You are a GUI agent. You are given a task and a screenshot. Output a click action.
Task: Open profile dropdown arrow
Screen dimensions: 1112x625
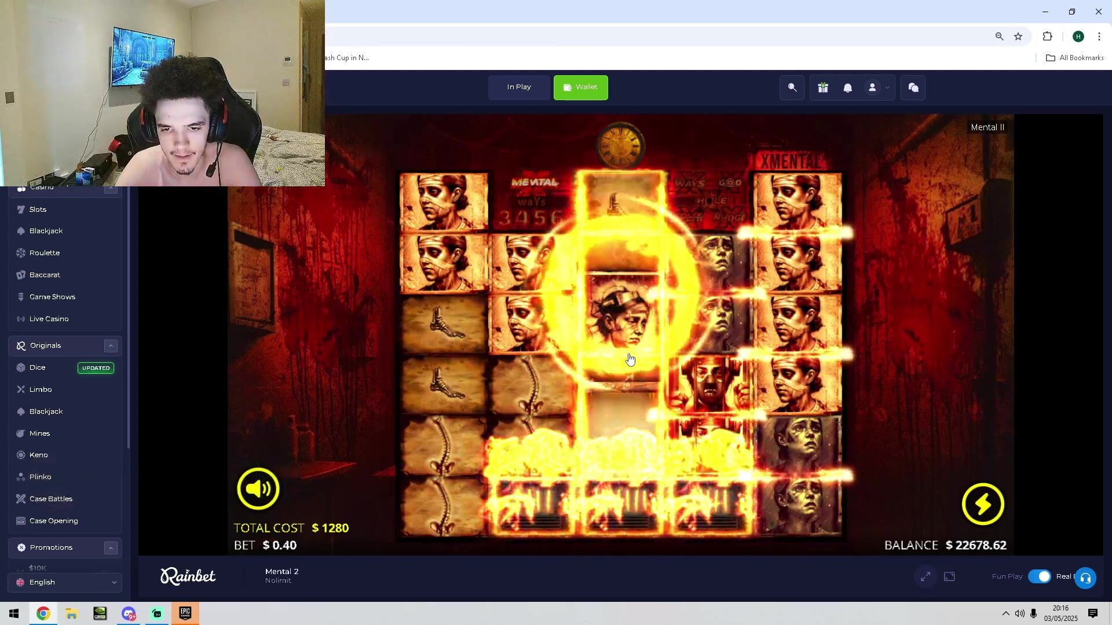pyautogui.click(x=887, y=87)
